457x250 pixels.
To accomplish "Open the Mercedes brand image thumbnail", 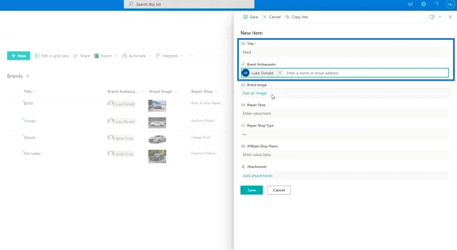I will [x=157, y=157].
